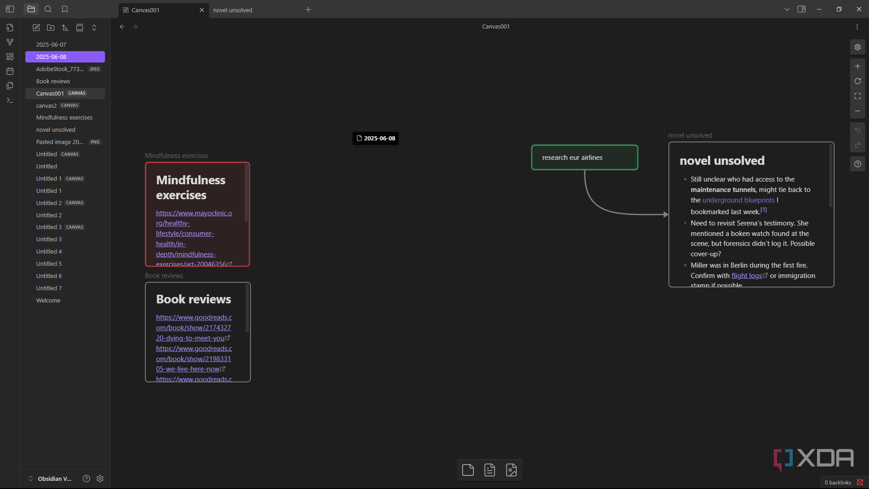Image resolution: width=869 pixels, height=489 pixels.
Task: Open the vault switcher dropdown
Action: [50, 479]
